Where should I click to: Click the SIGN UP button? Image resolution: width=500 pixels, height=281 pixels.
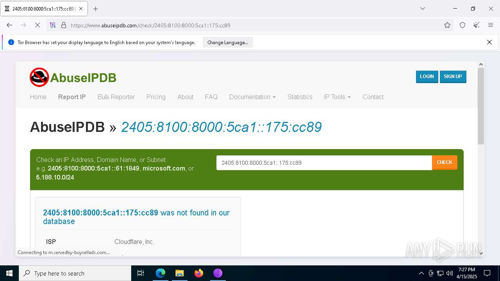tap(453, 76)
